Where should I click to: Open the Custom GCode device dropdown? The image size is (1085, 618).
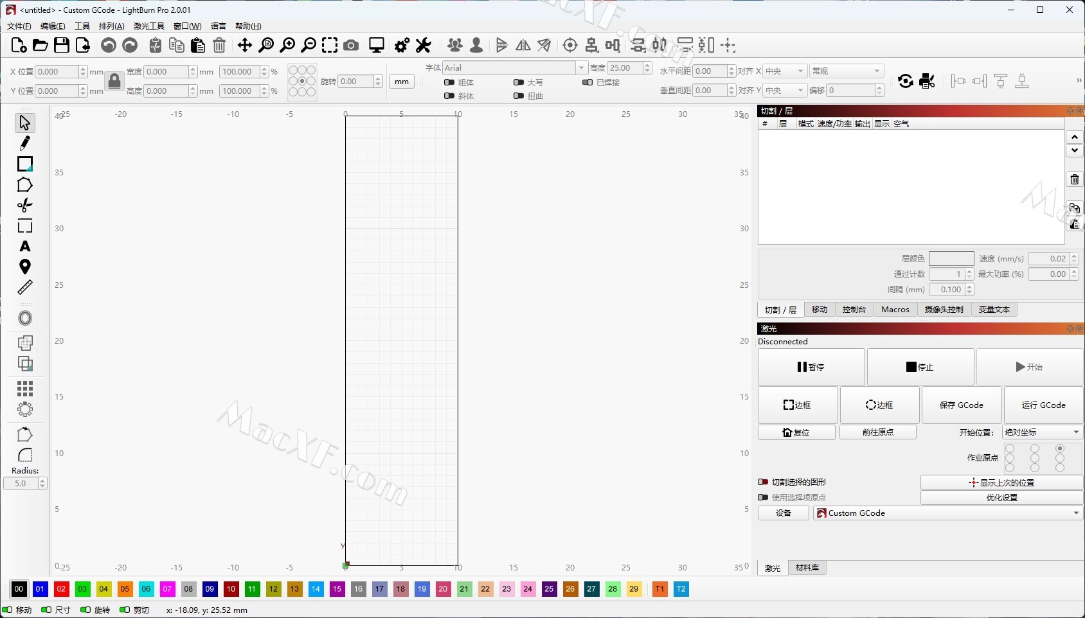tap(947, 513)
